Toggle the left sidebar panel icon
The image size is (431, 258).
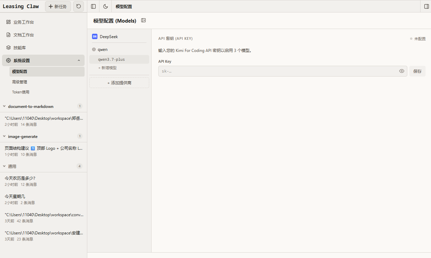93,6
